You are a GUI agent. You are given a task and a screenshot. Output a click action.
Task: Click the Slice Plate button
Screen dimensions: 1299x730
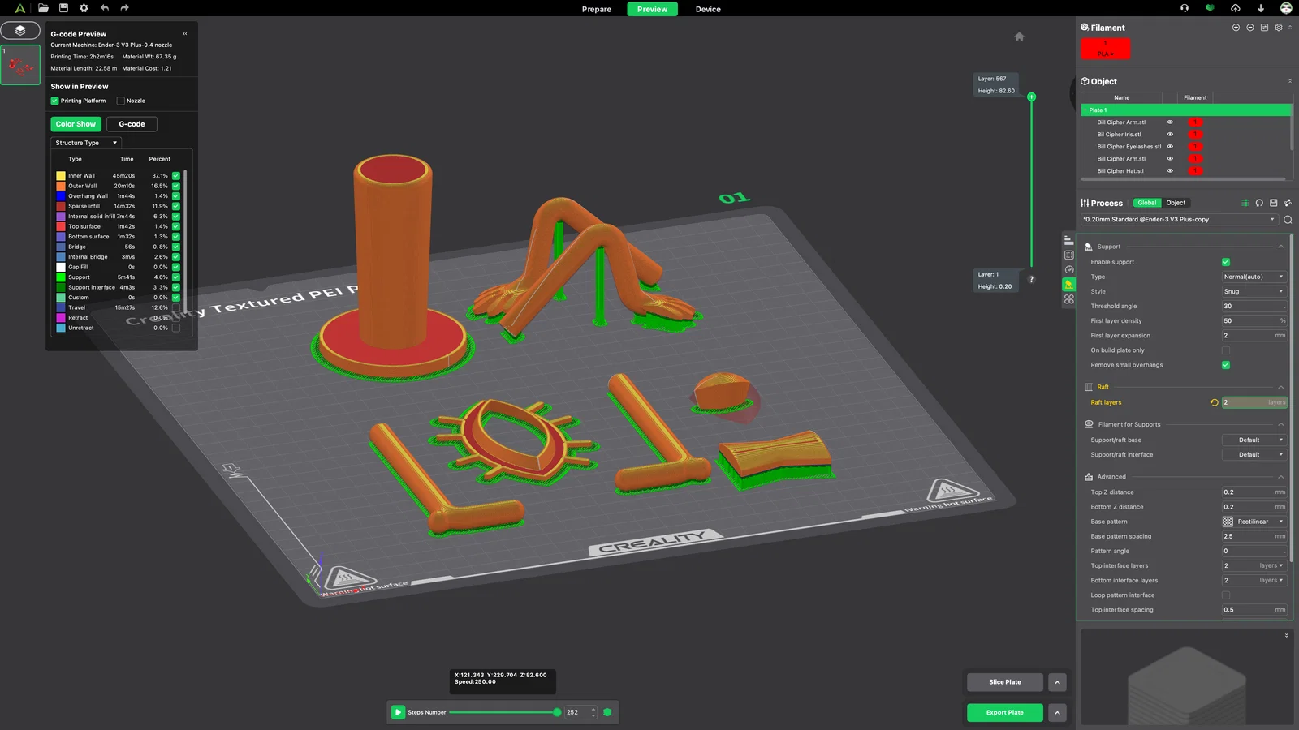[x=1005, y=682]
